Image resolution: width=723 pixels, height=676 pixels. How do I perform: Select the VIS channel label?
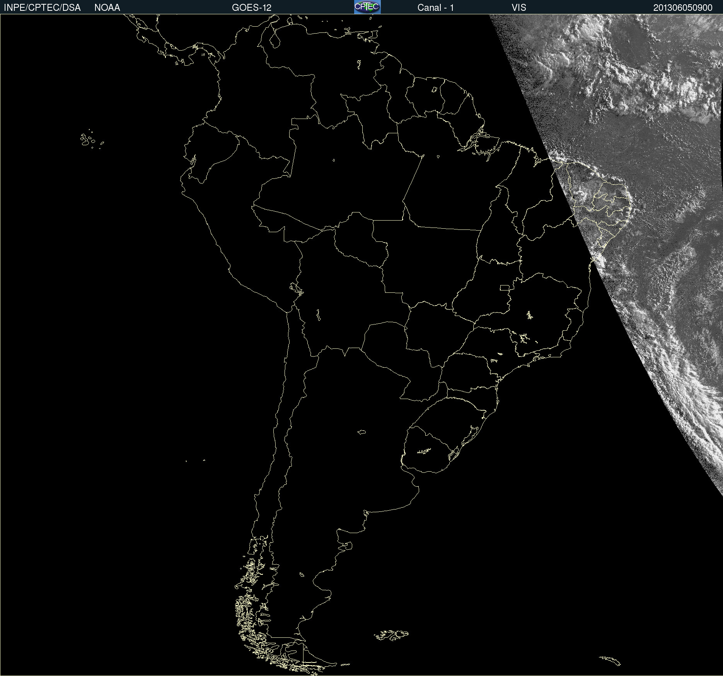519,8
